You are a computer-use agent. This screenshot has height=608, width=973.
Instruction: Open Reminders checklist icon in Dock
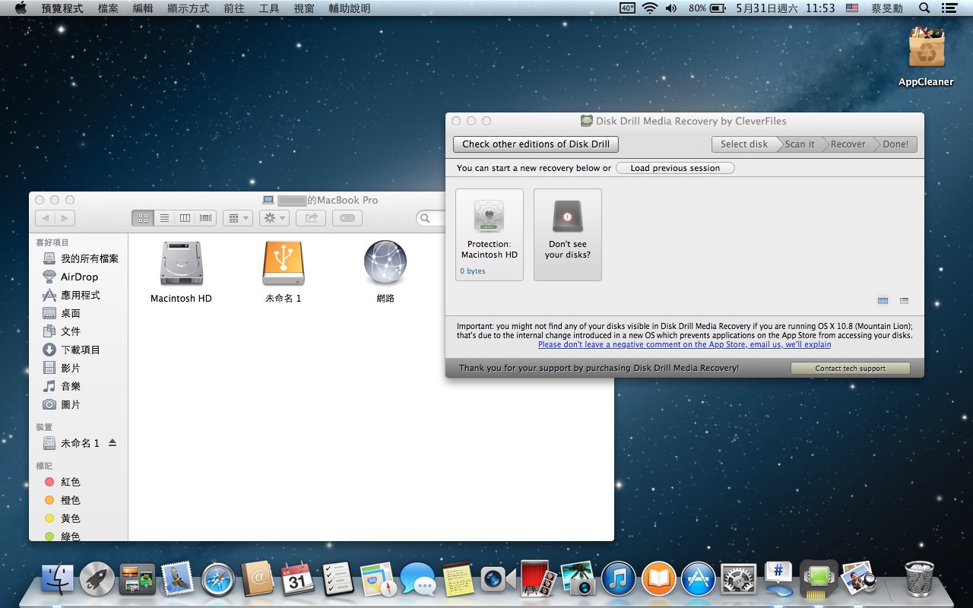click(x=338, y=580)
